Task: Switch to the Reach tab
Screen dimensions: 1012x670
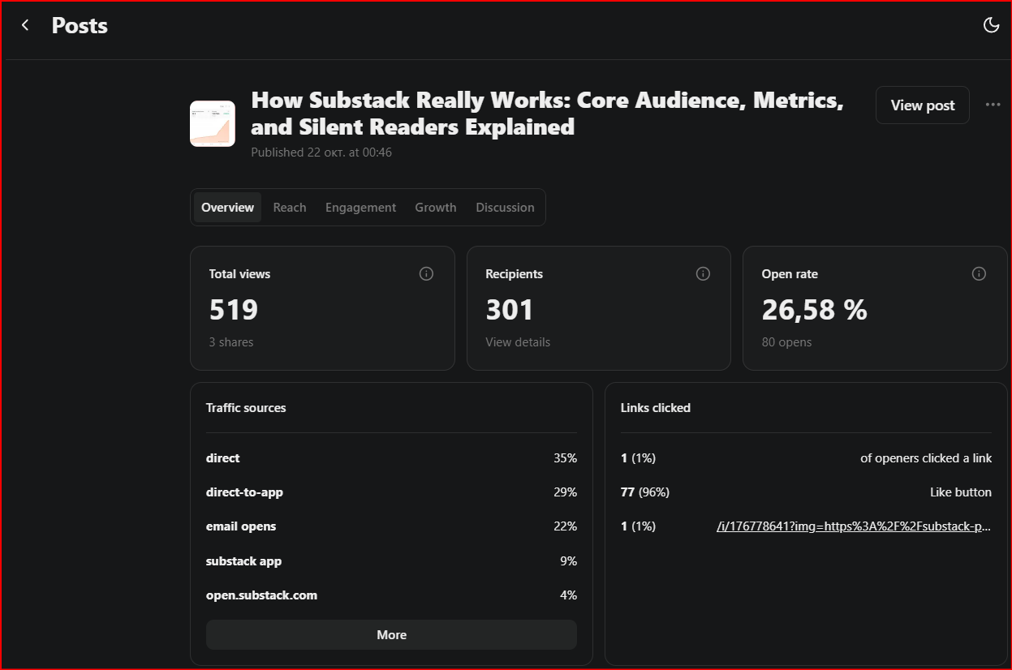Action: [x=290, y=208]
